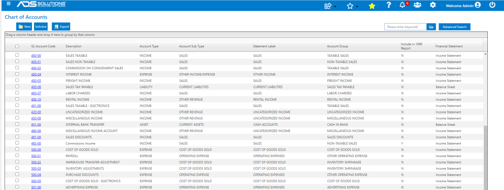
Task: Click the Export button
Action: pos(61,27)
